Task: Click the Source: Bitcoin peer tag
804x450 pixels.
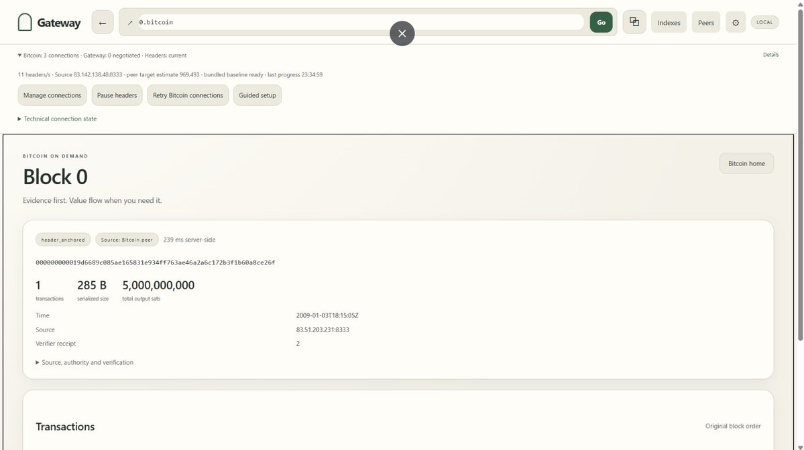Action: click(127, 240)
